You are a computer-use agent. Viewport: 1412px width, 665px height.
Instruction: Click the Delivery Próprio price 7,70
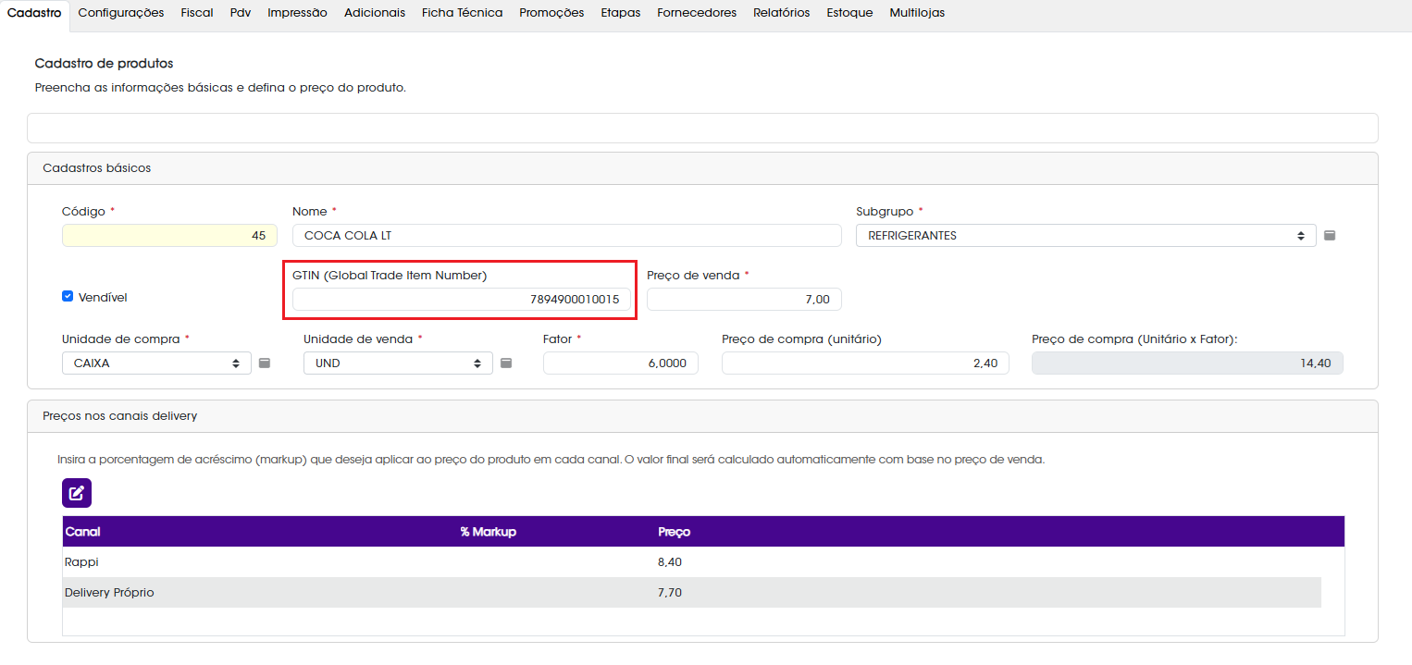[x=670, y=593]
